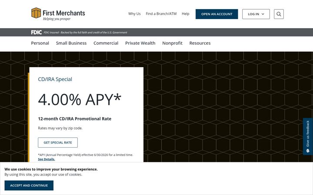Open the Help link
The width and height of the screenshot is (313, 195).
point(186,14)
